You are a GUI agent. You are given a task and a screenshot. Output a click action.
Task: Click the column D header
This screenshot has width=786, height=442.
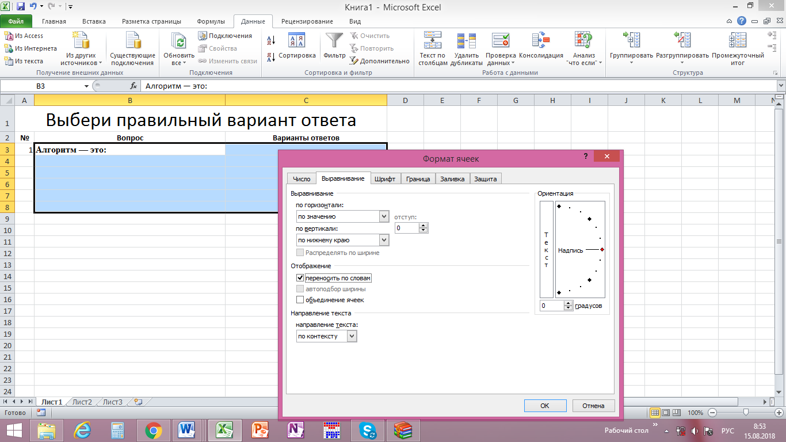(405, 101)
